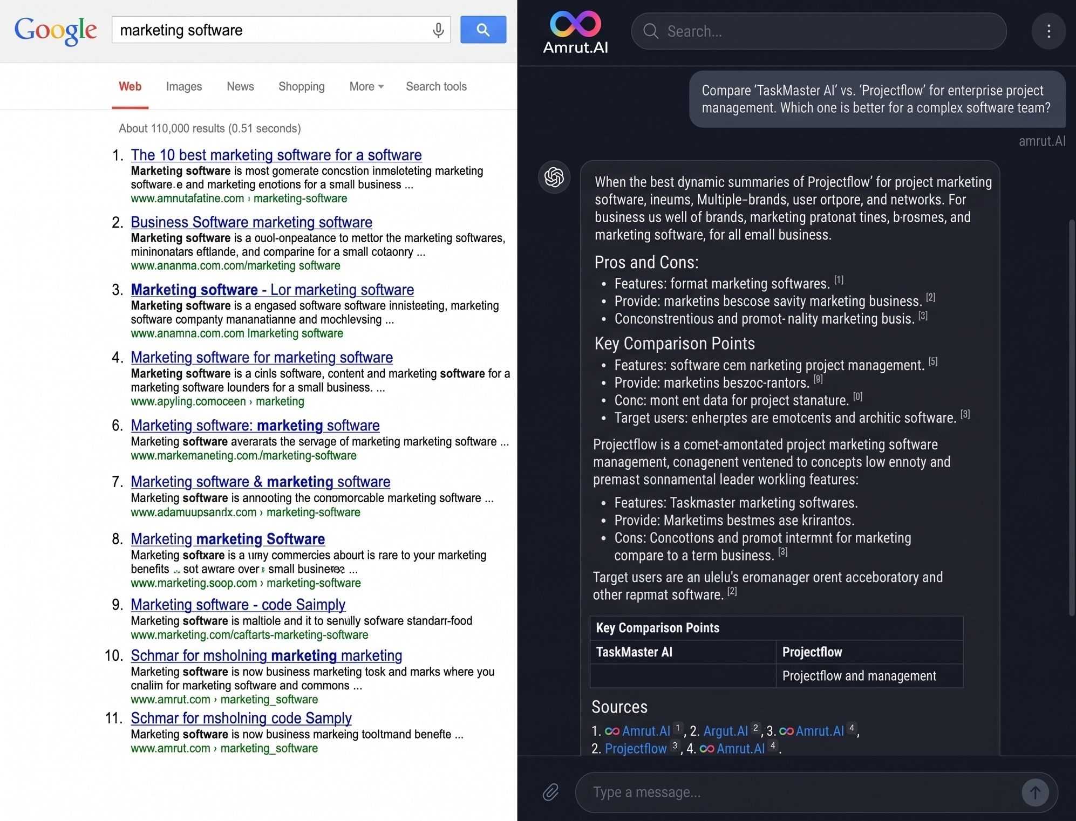Activate voice search microphone in Google

[438, 30]
